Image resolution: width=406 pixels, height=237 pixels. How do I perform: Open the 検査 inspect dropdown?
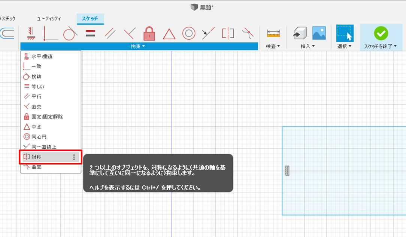pyautogui.click(x=273, y=46)
